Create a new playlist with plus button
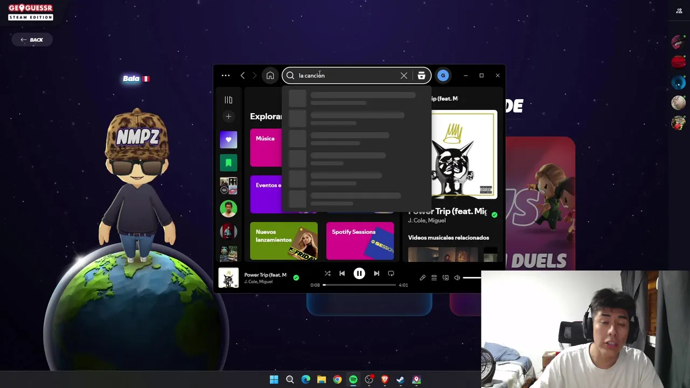 (x=228, y=116)
